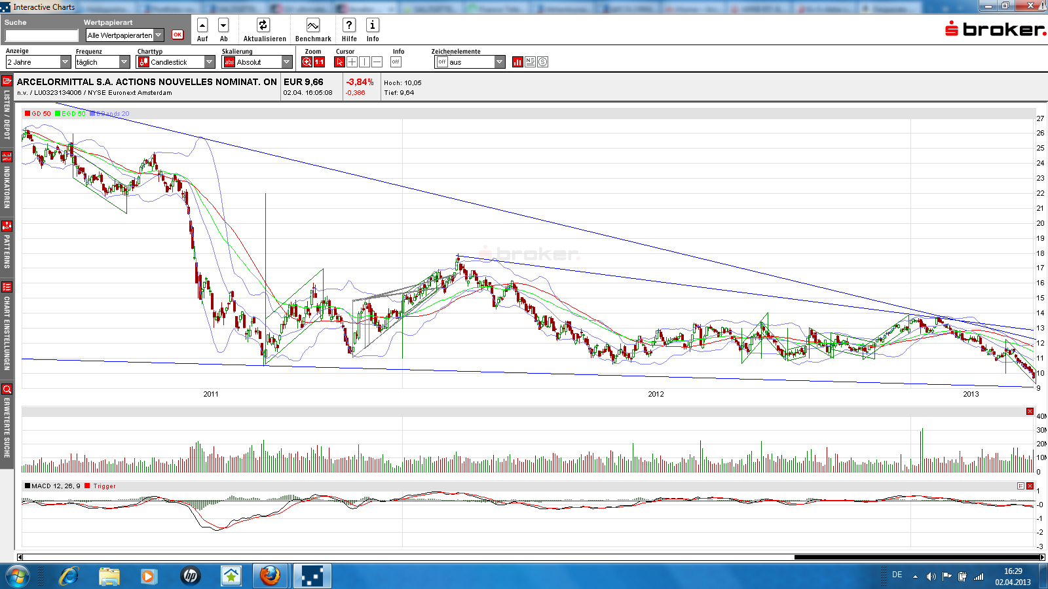Select the crosshair cursor tool
1048x589 pixels.
352,62
